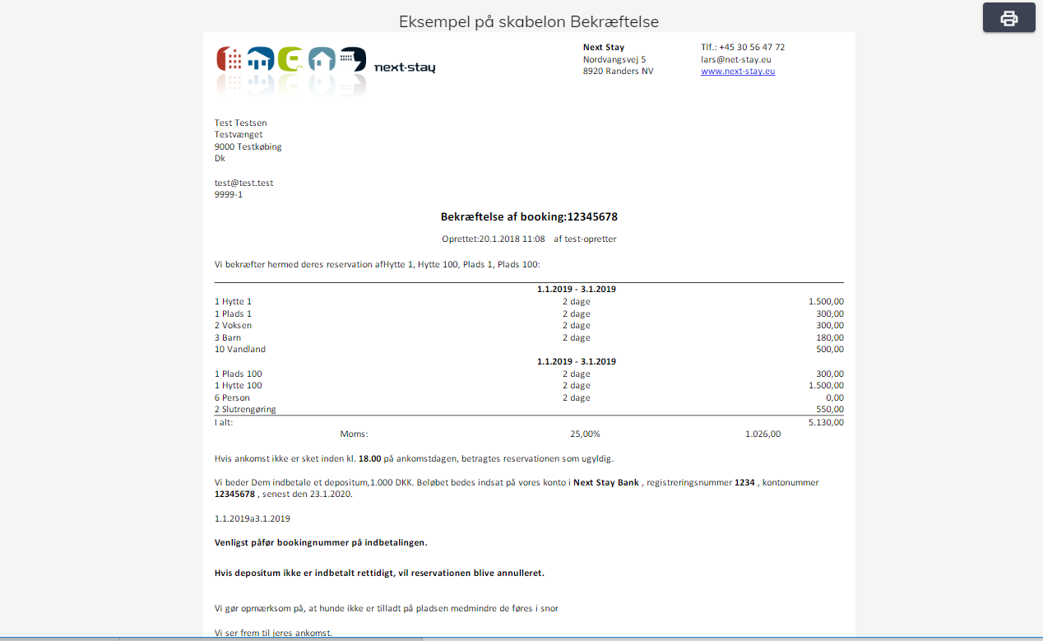Click the "Moms:" label

355,434
